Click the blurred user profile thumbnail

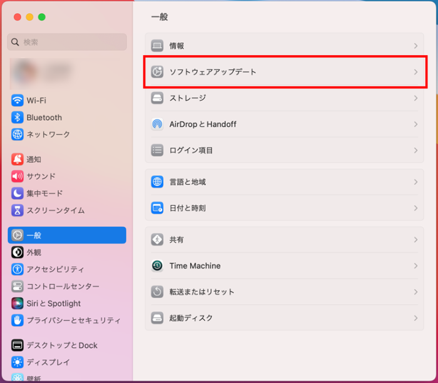pyautogui.click(x=24, y=72)
